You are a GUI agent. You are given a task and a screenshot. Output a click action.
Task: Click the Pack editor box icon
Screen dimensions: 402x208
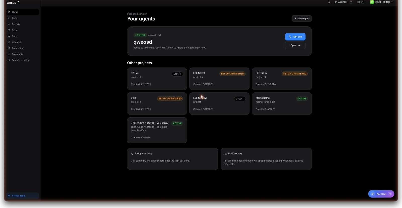(9, 48)
